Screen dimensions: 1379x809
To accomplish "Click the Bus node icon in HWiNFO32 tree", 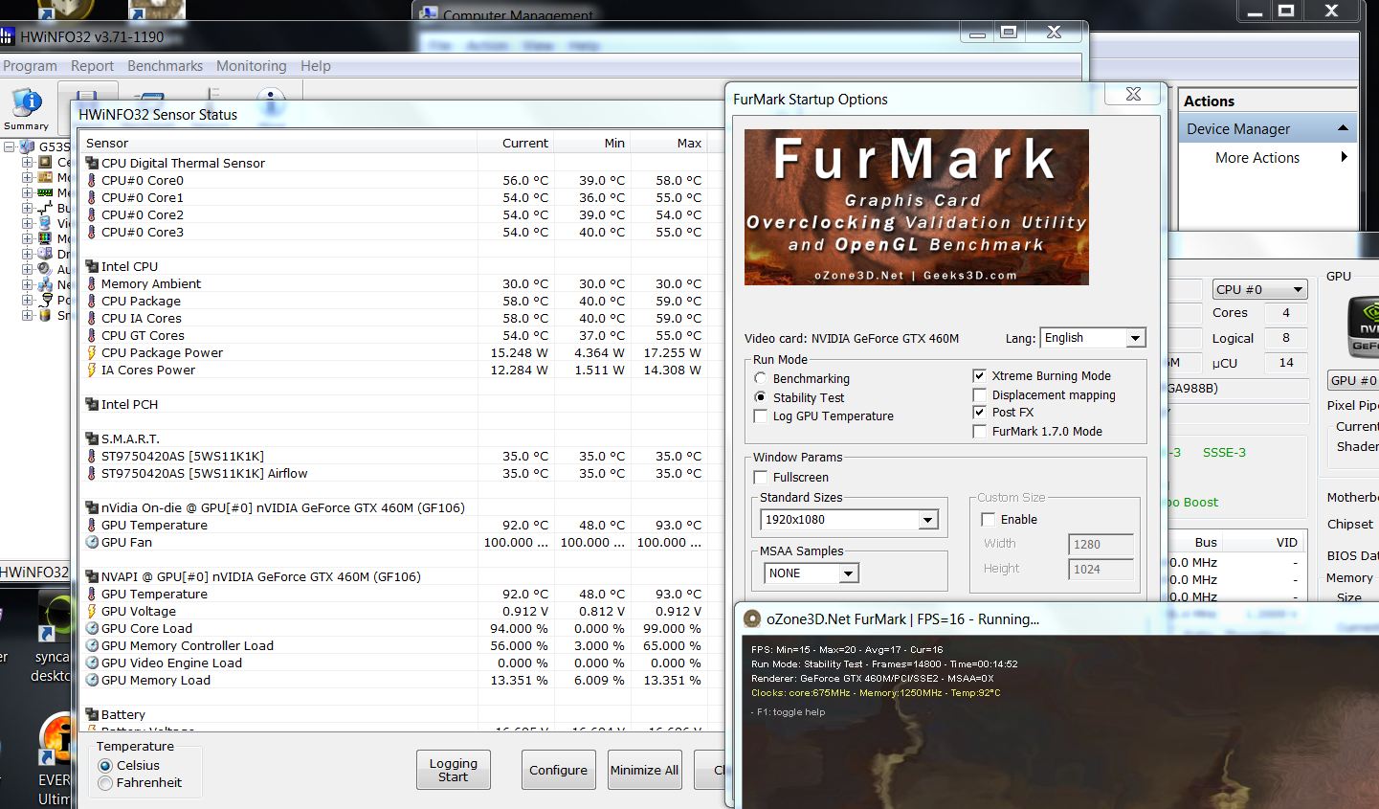I will [x=44, y=208].
